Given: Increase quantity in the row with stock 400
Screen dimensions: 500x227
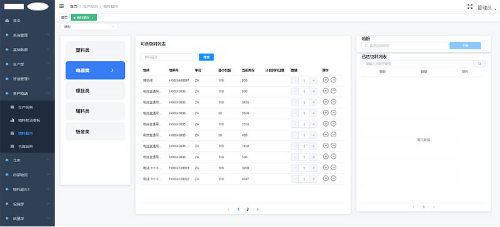Looking at the screenshot, I should [x=314, y=135].
